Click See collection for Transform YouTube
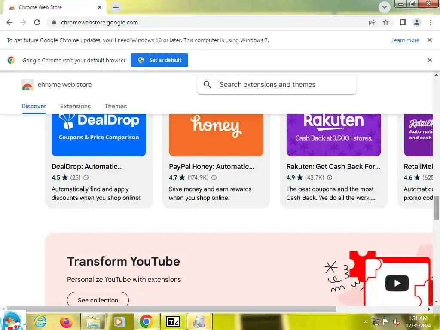This screenshot has width=440, height=330. click(98, 300)
